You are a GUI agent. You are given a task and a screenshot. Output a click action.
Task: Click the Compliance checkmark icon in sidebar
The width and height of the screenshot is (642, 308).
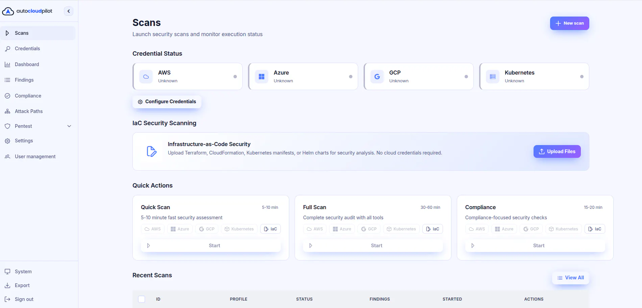[x=7, y=96]
